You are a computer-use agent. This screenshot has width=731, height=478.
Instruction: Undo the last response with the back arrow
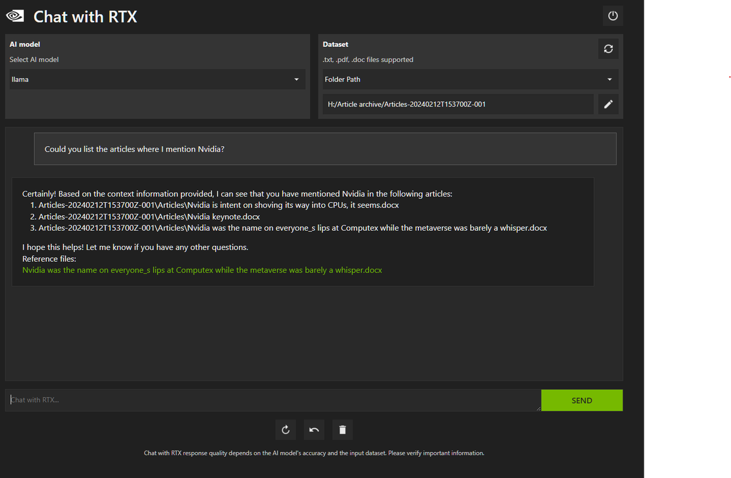point(314,429)
